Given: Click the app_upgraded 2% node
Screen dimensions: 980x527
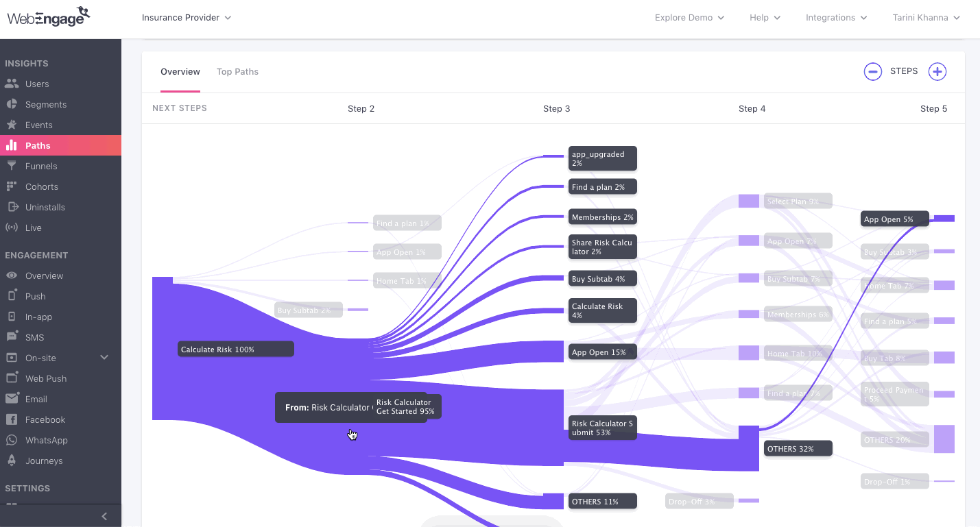Looking at the screenshot, I should (x=602, y=158).
